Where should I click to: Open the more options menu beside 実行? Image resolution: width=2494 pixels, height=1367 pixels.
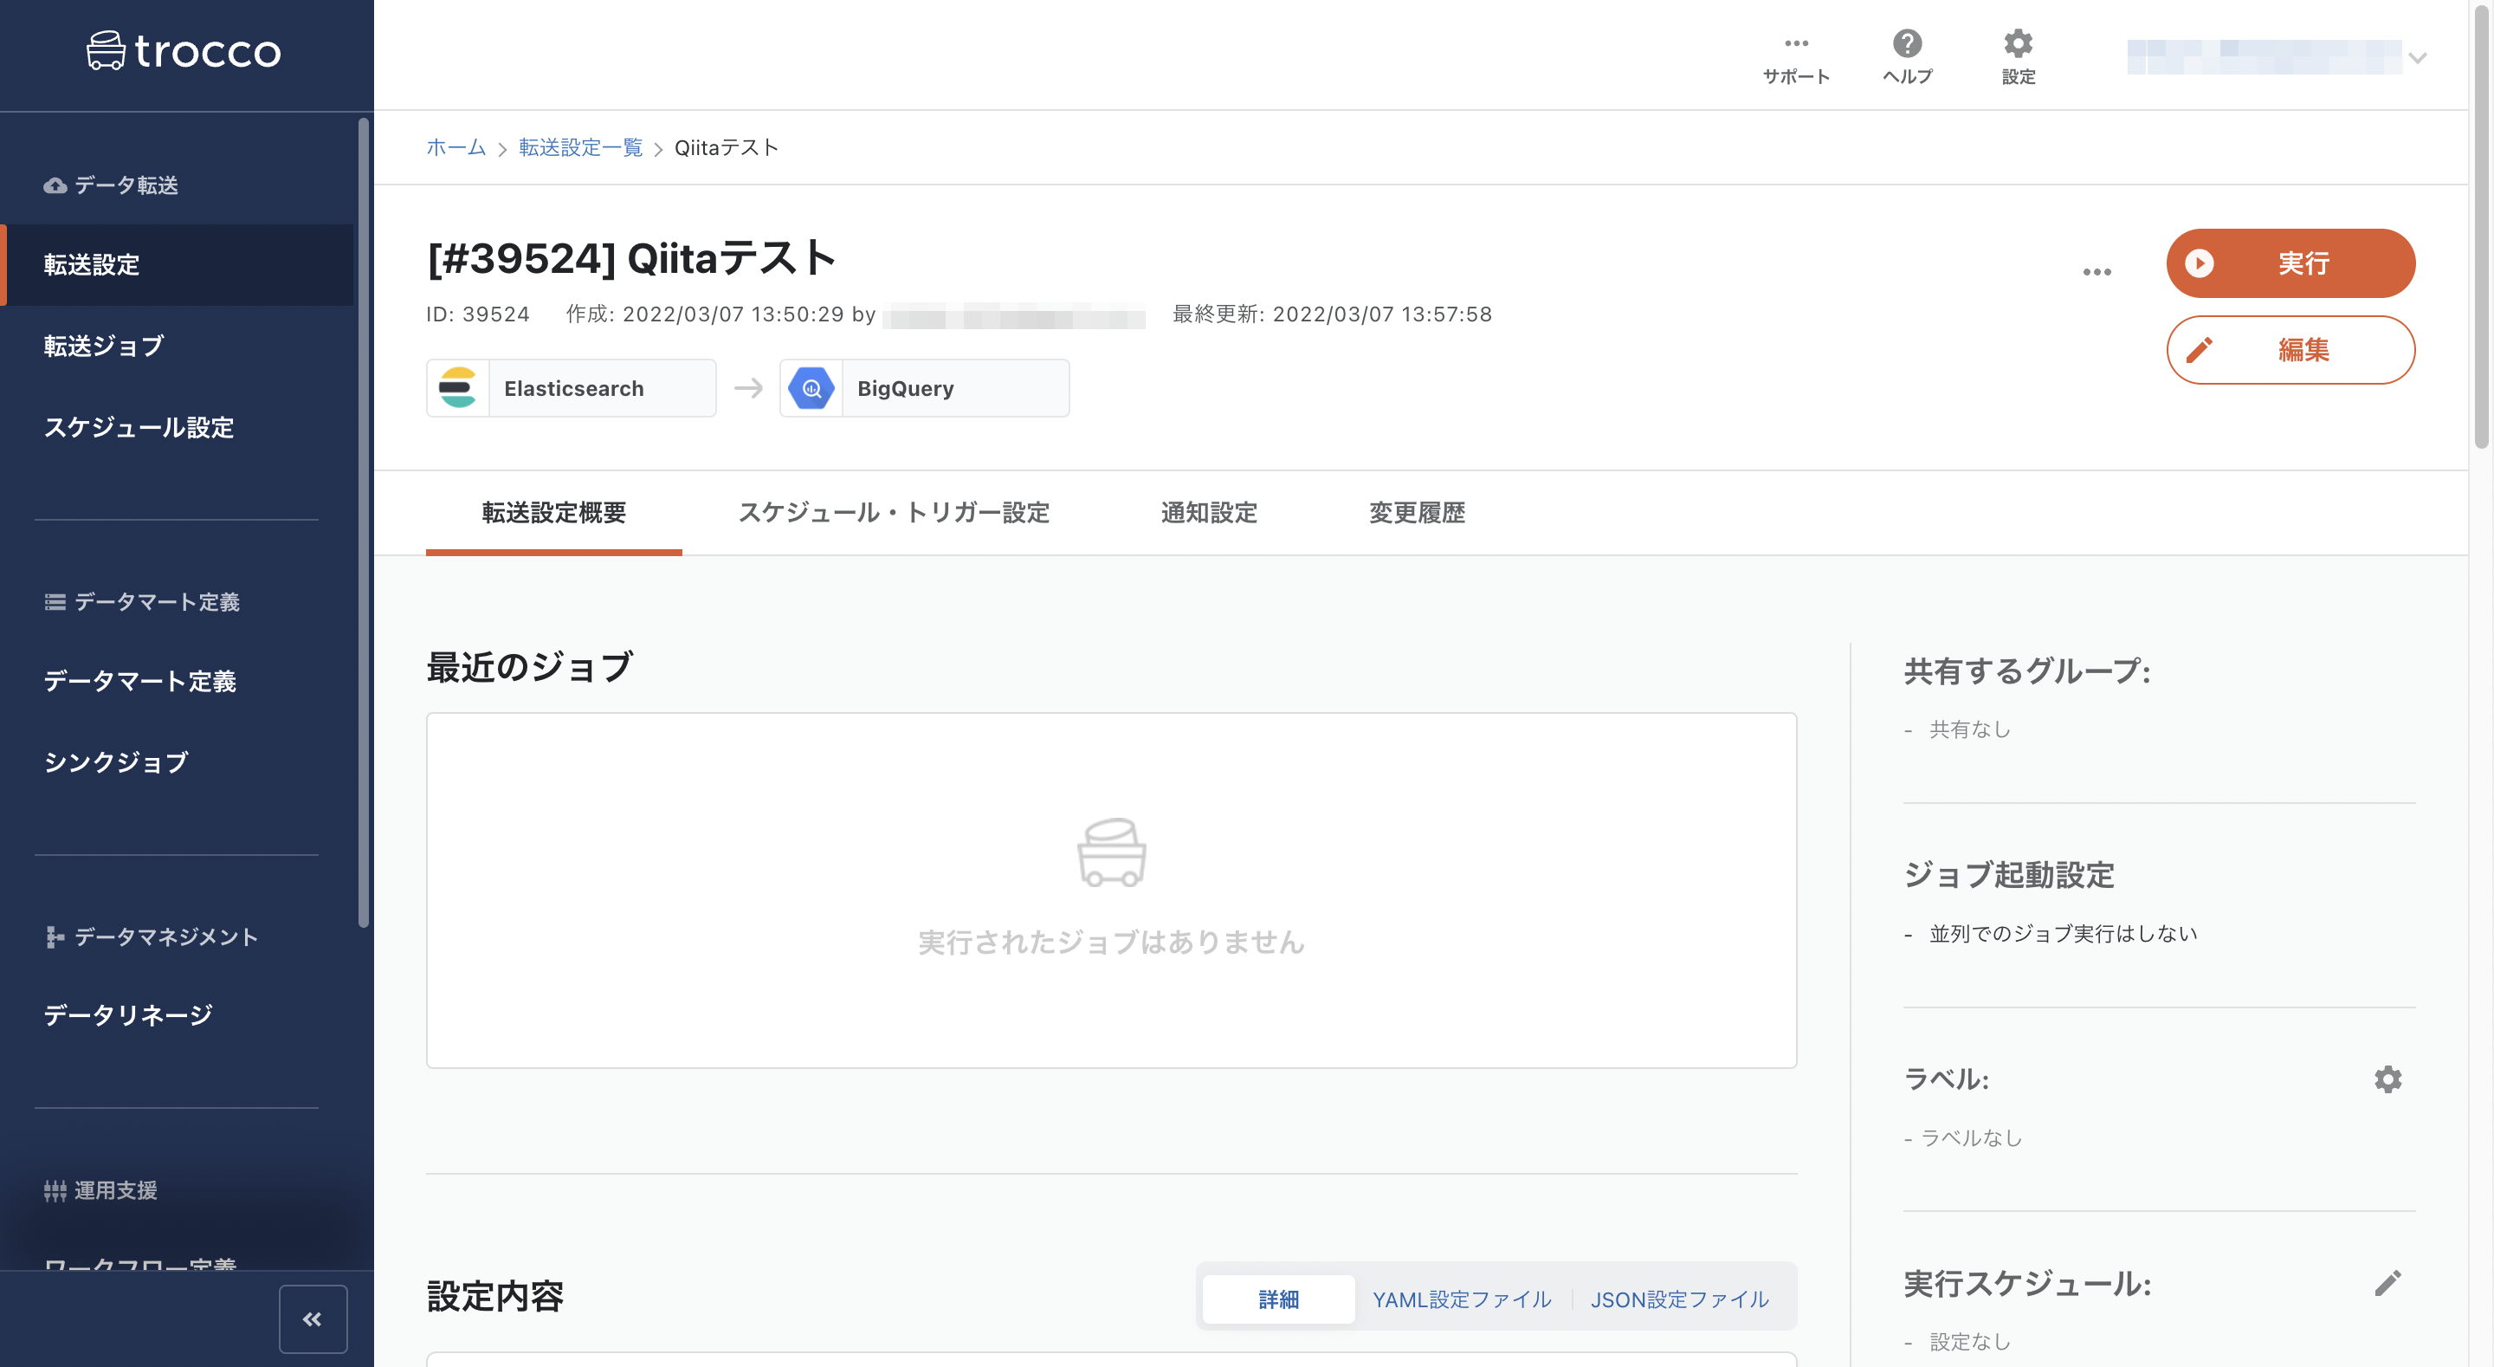pyautogui.click(x=2097, y=271)
